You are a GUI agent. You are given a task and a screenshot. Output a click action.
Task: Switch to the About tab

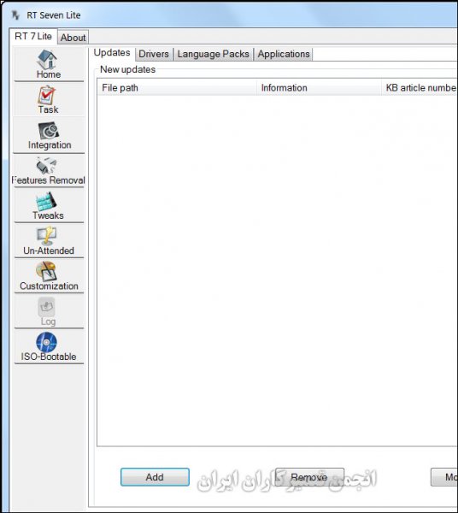click(73, 38)
